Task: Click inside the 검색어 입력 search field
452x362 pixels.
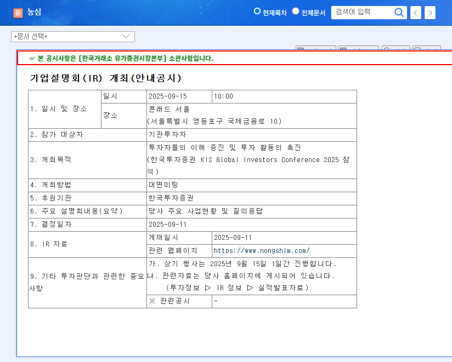Action: tap(362, 12)
